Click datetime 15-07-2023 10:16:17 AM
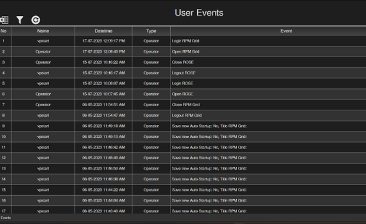366x224 pixels. click(x=103, y=73)
